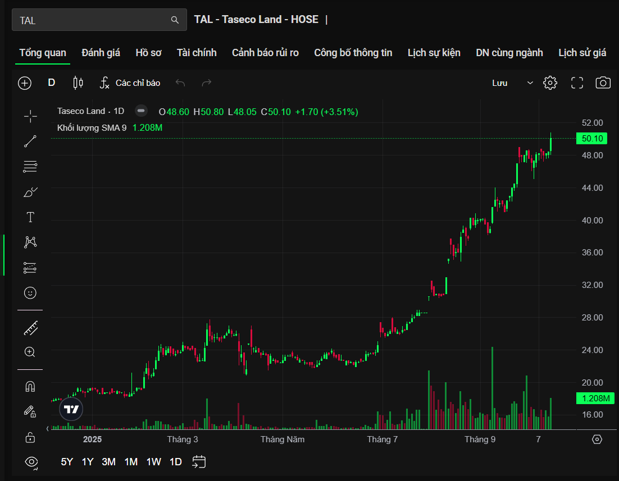The height and width of the screenshot is (481, 619).
Task: Select the crosshair cursor tool
Action: [x=30, y=116]
